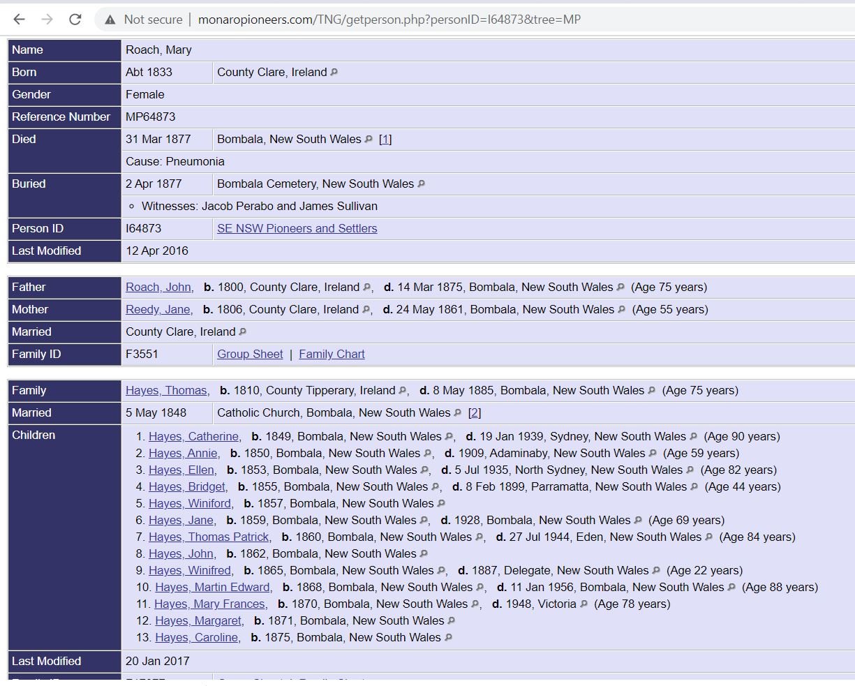The height and width of the screenshot is (686, 855).
Task: Open mother Reedy, Jane's profile
Action: pos(159,309)
